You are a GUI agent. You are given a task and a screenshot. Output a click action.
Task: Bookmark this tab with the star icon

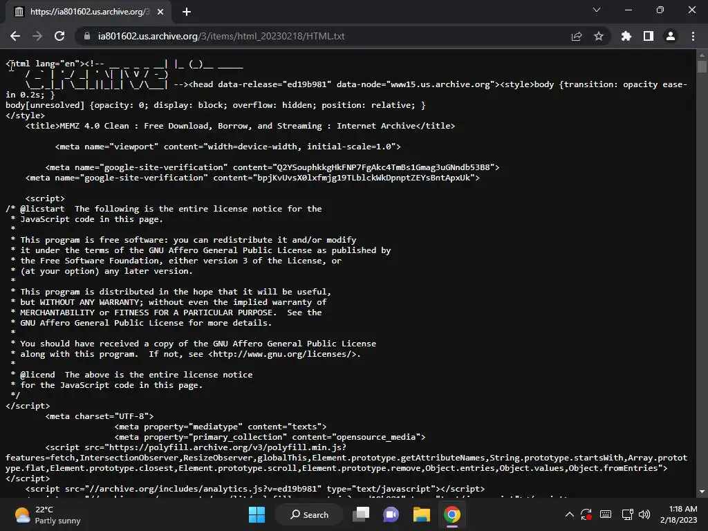pos(599,36)
